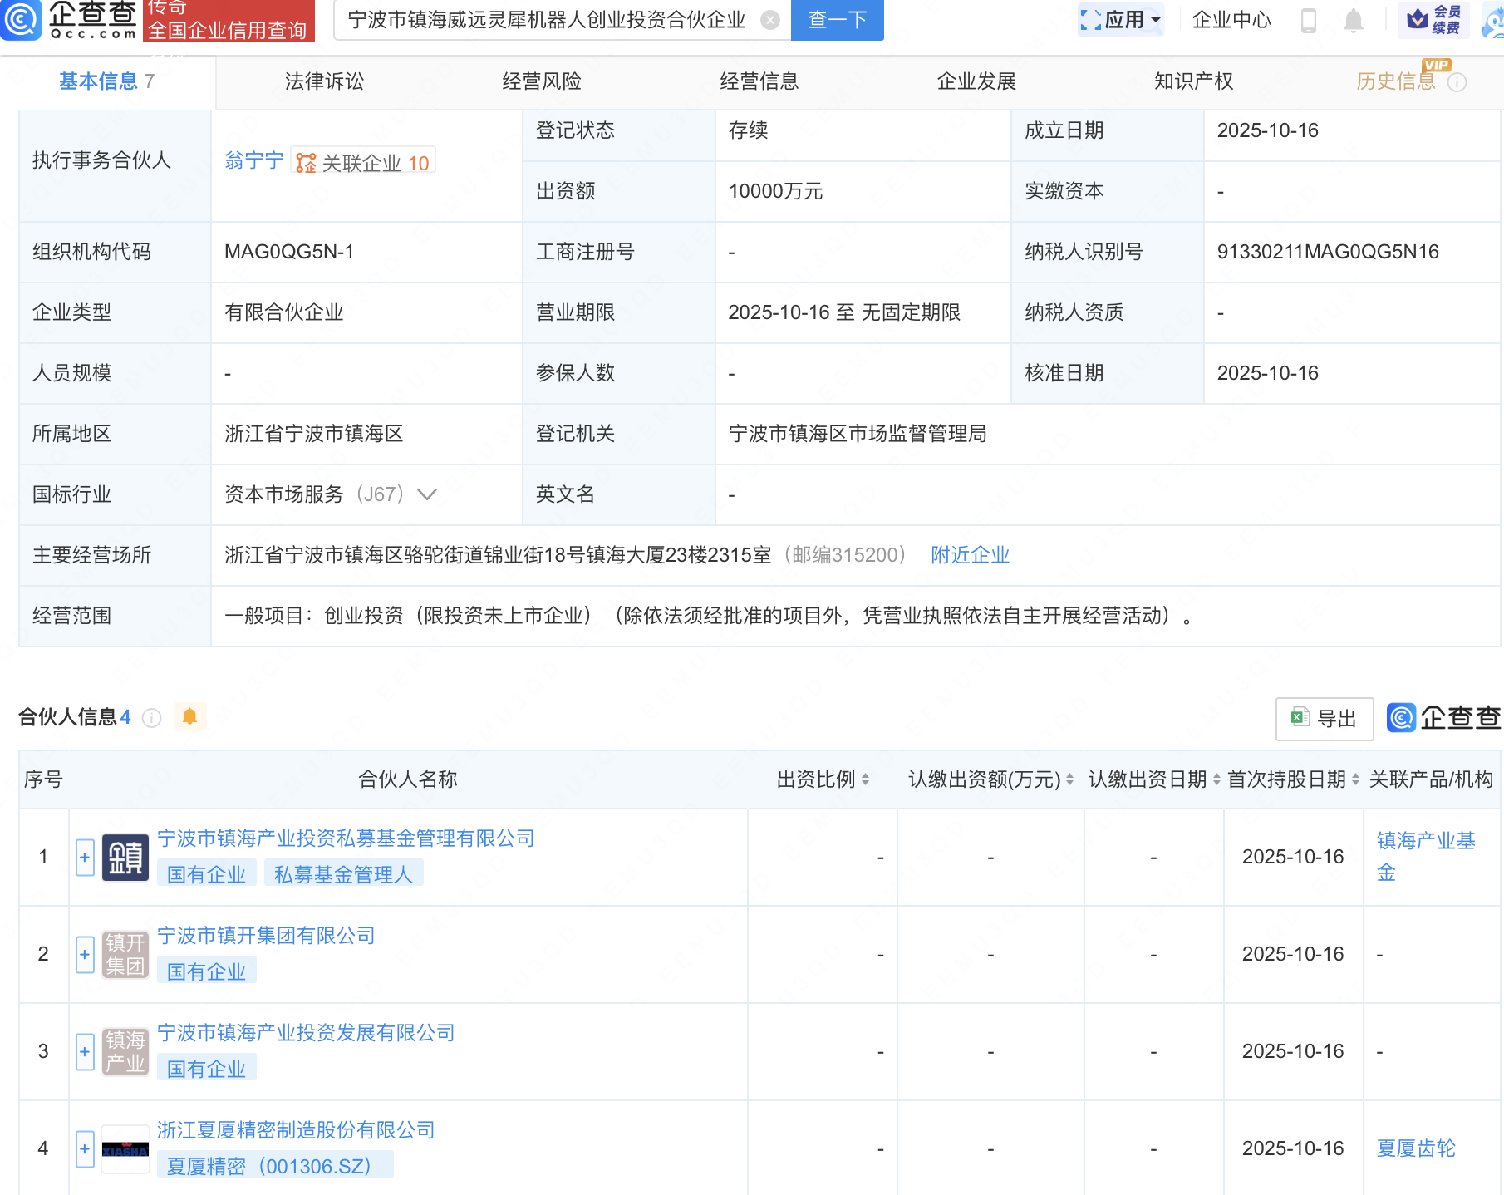Viewport: 1504px width, 1195px height.
Task: Sort by 首次持股日期 column
Action: (x=1355, y=779)
